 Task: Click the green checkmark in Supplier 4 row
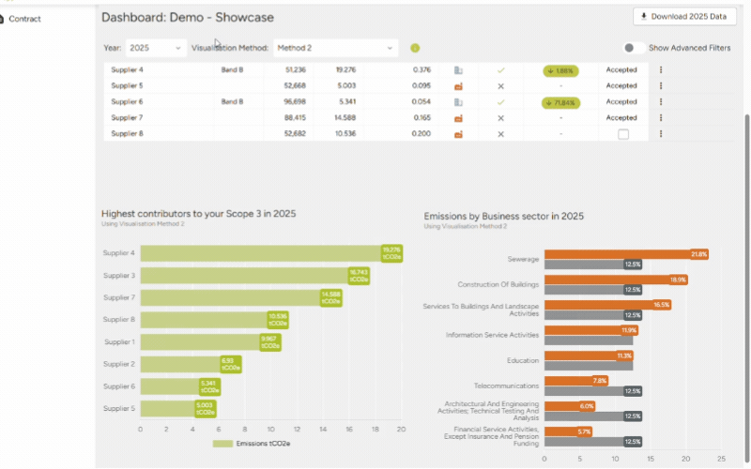pos(500,70)
